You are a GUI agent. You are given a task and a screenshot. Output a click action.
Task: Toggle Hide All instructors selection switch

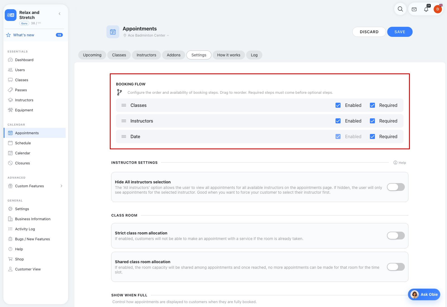396,187
